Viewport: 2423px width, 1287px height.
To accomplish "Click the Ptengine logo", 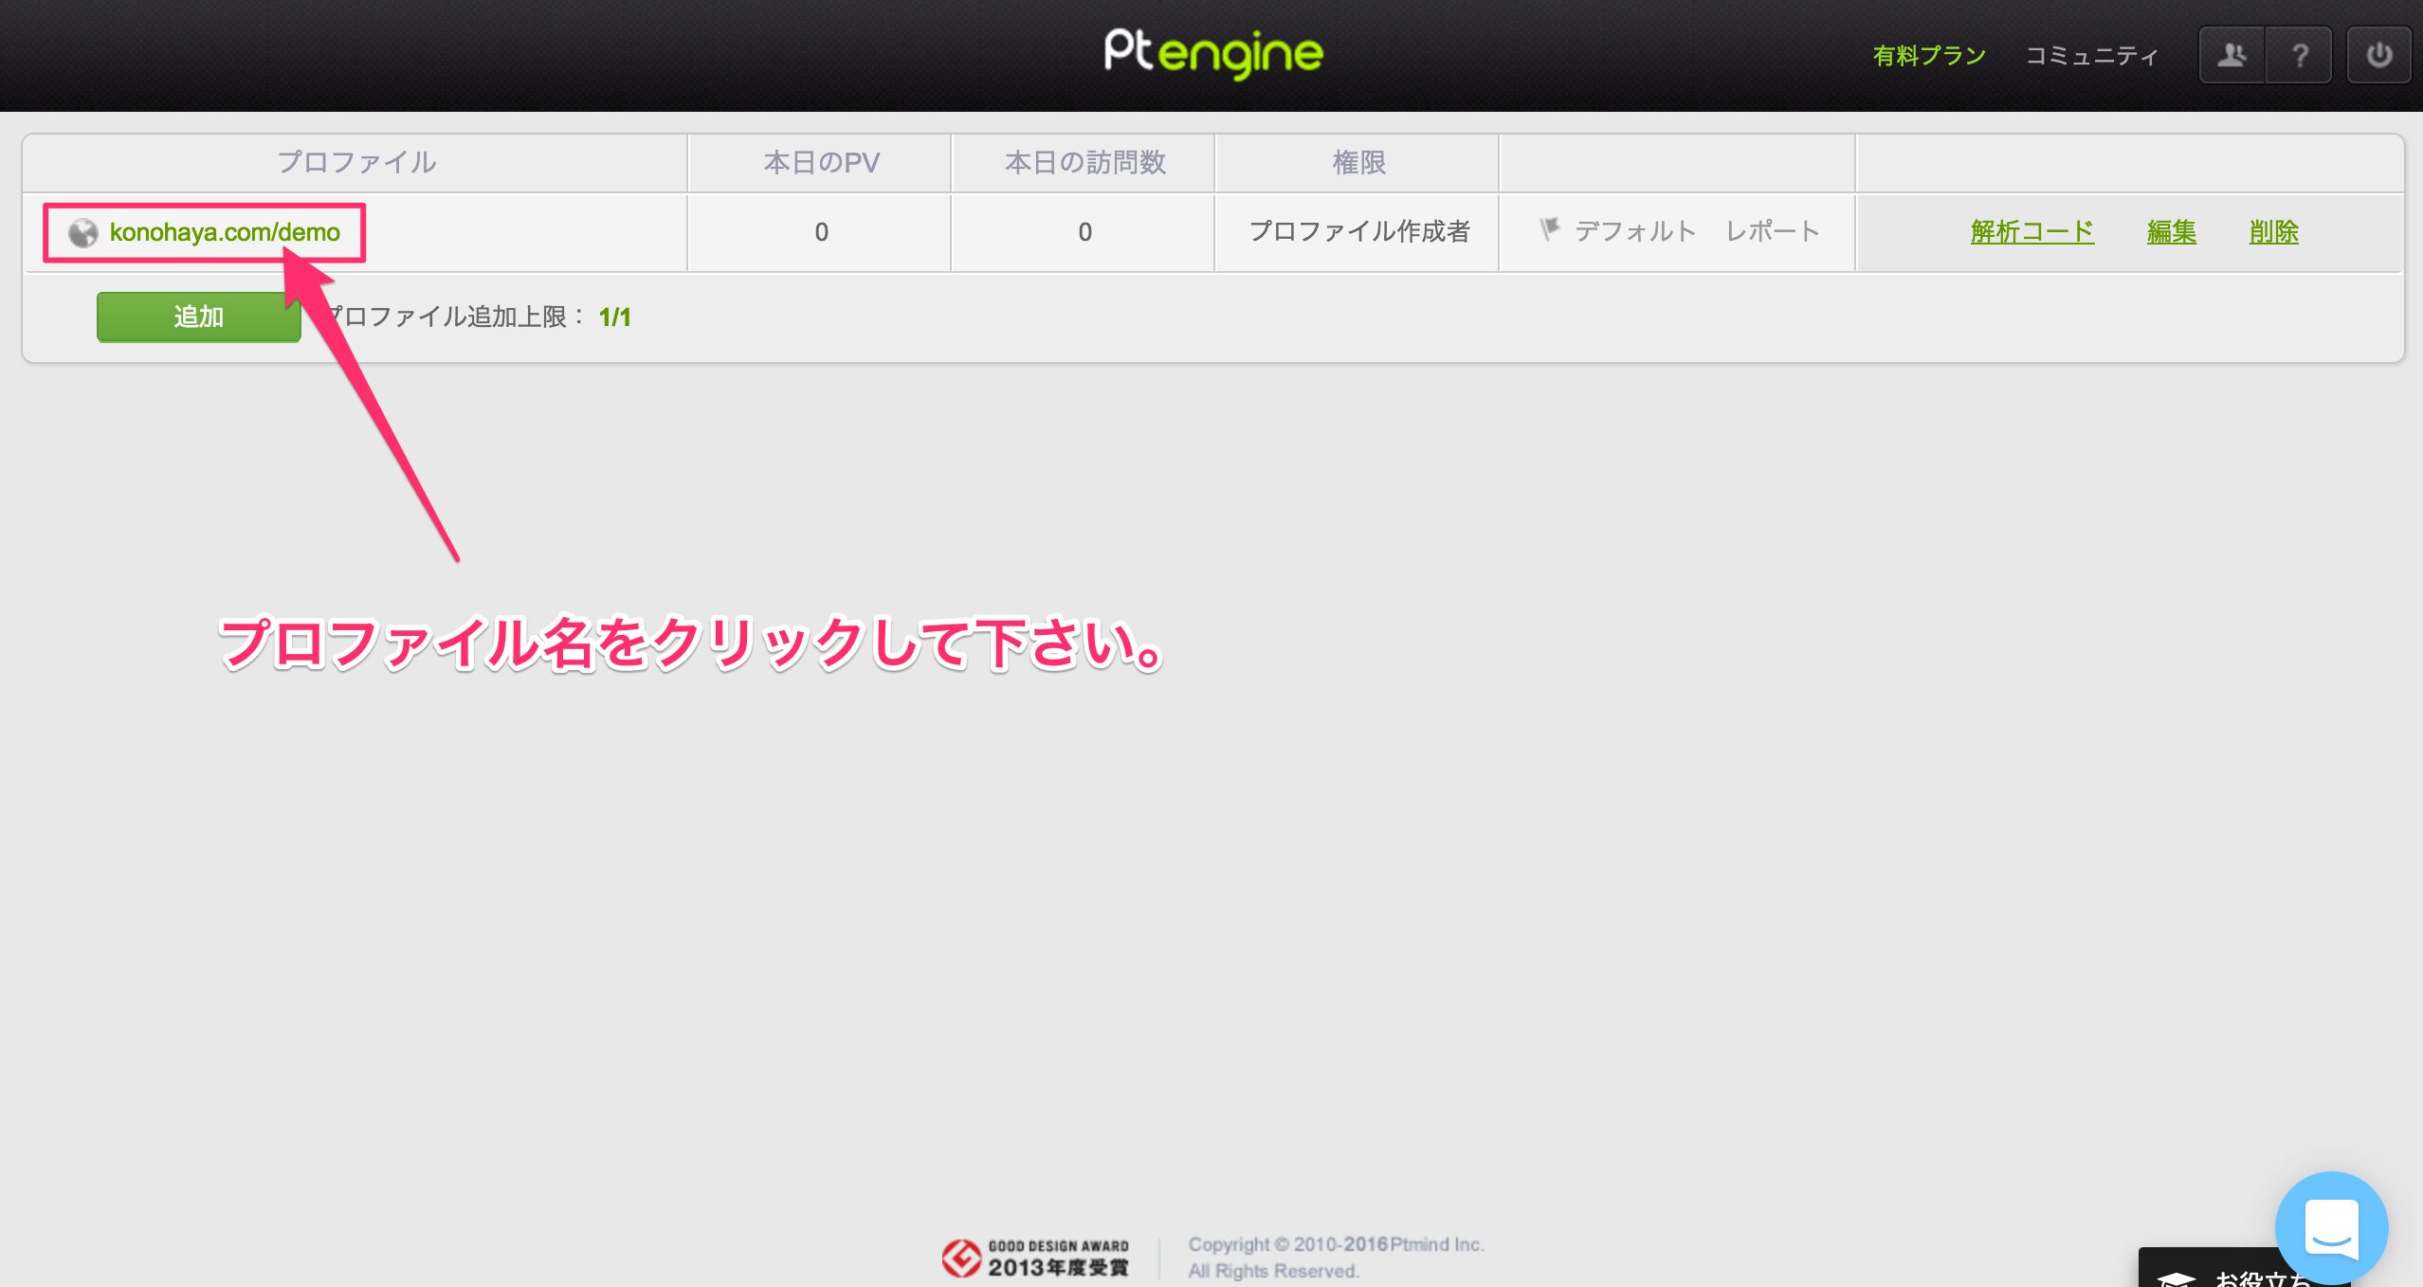I will (x=1212, y=52).
